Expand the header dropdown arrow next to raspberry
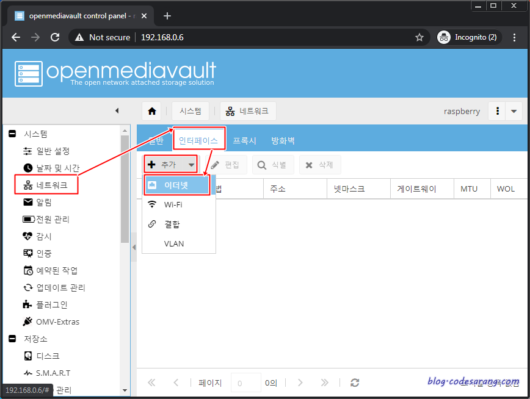Image resolution: width=530 pixels, height=399 pixels. (514, 111)
